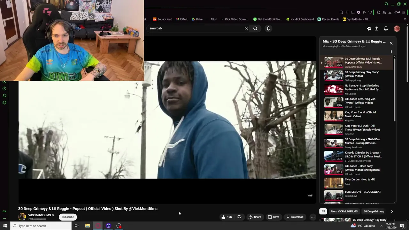Click YouTube AI sparkle icon near upload
The height and width of the screenshot is (230, 409).
pos(369,28)
